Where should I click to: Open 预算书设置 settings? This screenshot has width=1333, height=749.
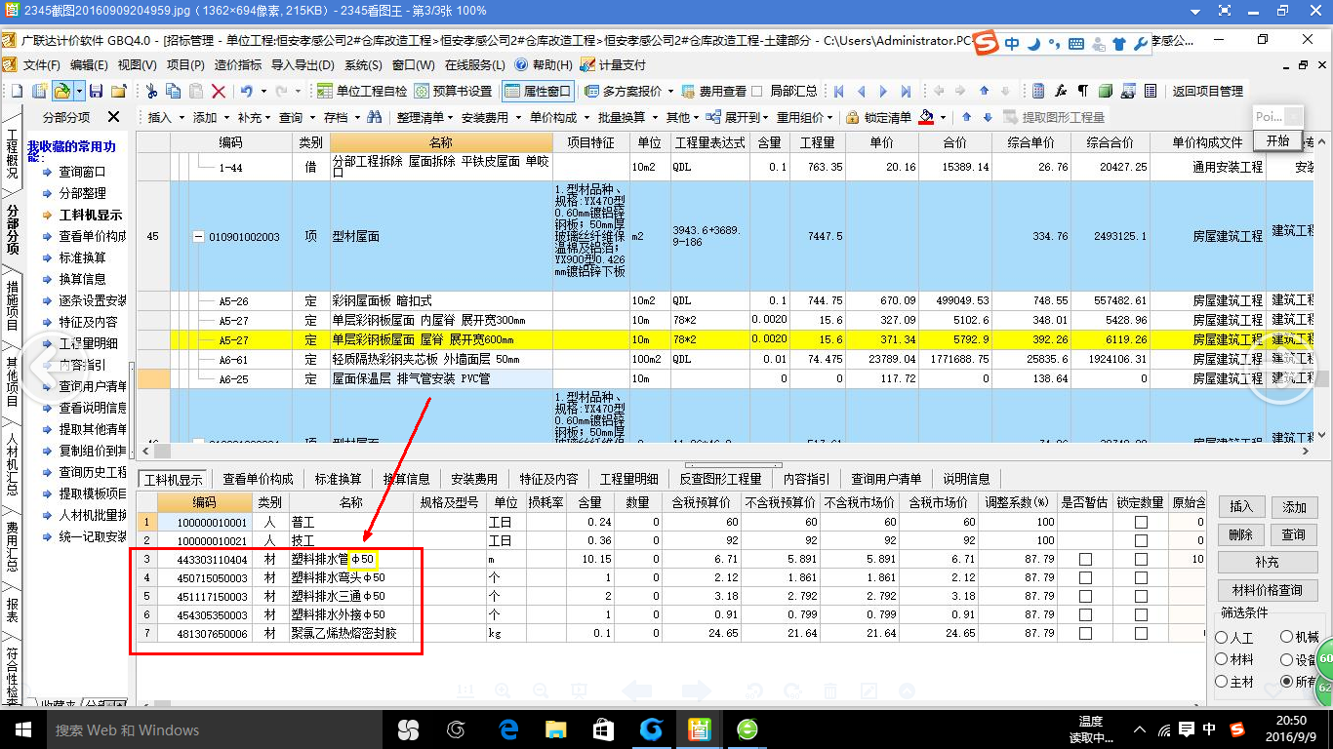[454, 91]
